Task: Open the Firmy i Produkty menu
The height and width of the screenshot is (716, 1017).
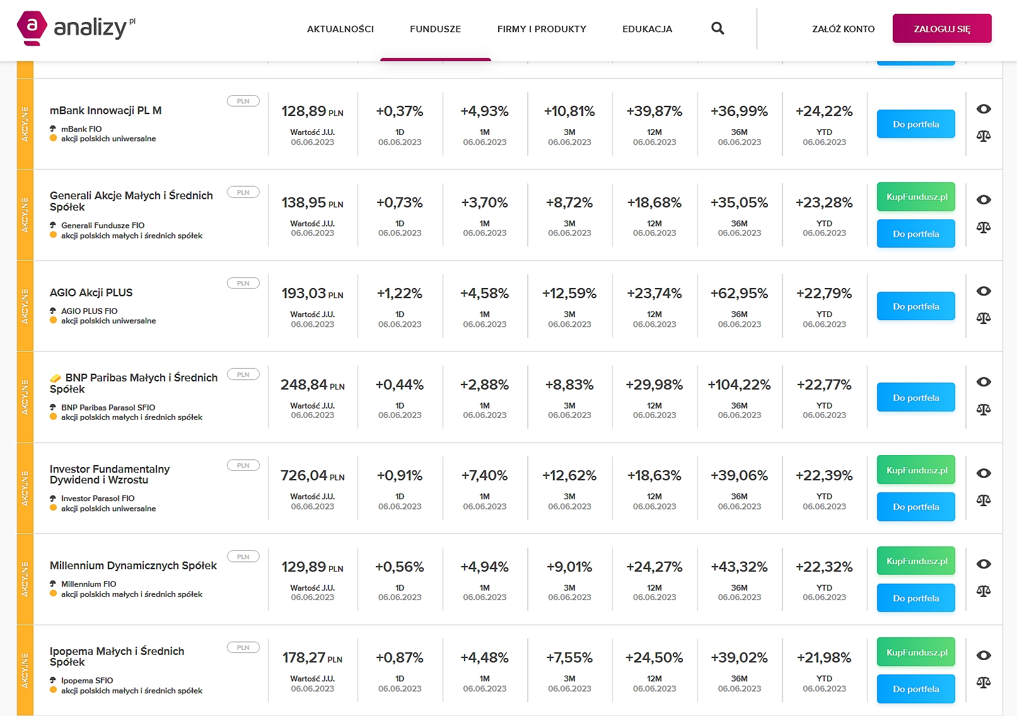Action: 542,29
